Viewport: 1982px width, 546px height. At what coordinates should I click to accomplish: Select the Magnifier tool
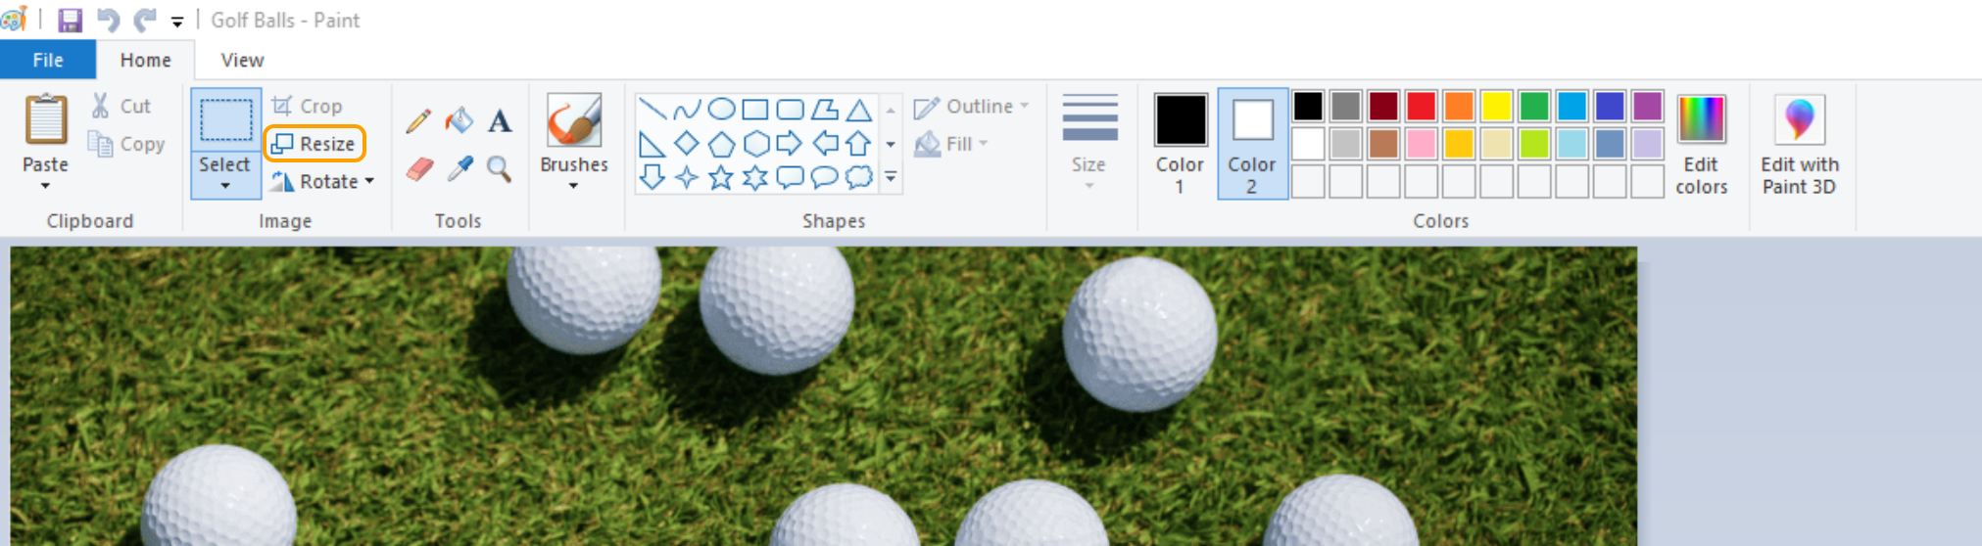click(500, 169)
